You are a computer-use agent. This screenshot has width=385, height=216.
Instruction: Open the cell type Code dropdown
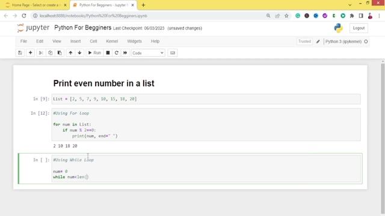(148, 53)
